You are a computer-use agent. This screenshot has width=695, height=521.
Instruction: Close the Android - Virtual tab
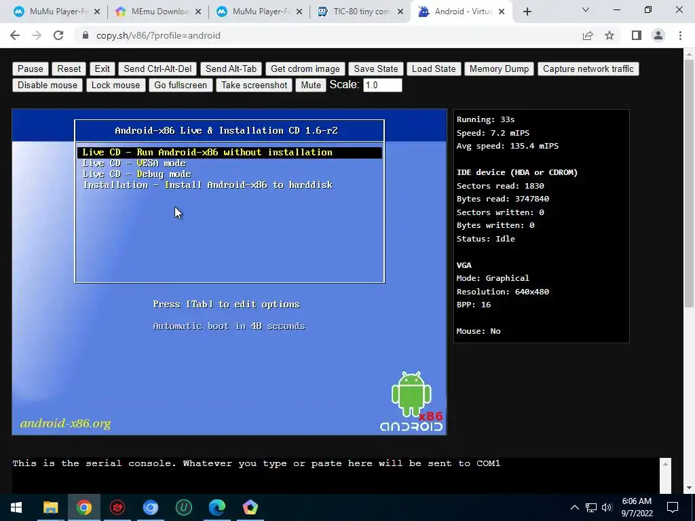click(x=502, y=12)
